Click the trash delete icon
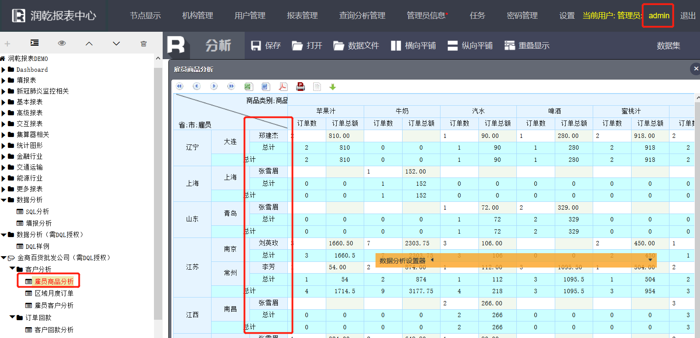This screenshot has width=700, height=338. coord(143,44)
